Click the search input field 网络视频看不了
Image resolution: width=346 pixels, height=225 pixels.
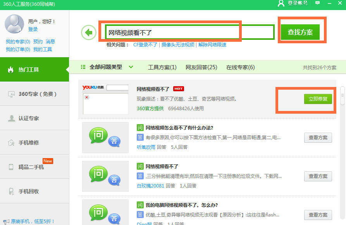pyautogui.click(x=190, y=32)
